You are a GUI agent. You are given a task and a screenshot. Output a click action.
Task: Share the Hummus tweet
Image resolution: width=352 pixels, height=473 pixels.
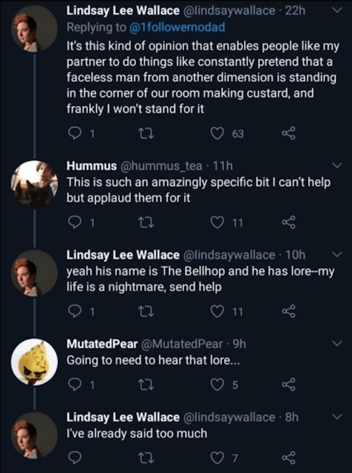pos(288,222)
